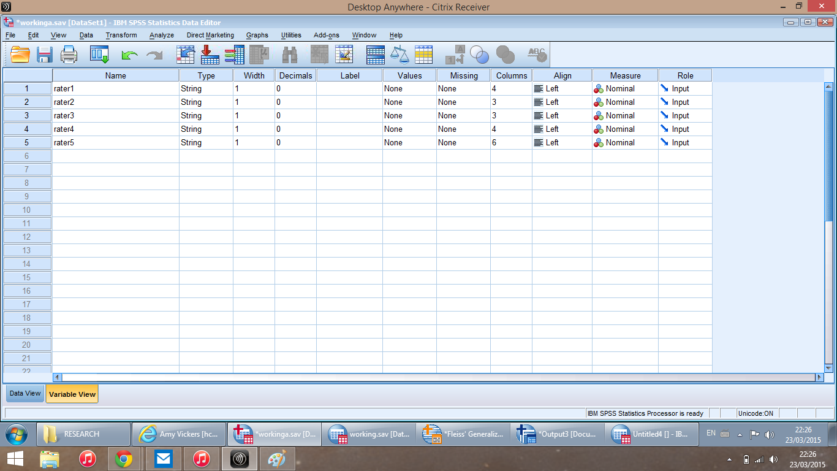Click the Print toolbar icon

click(69, 55)
